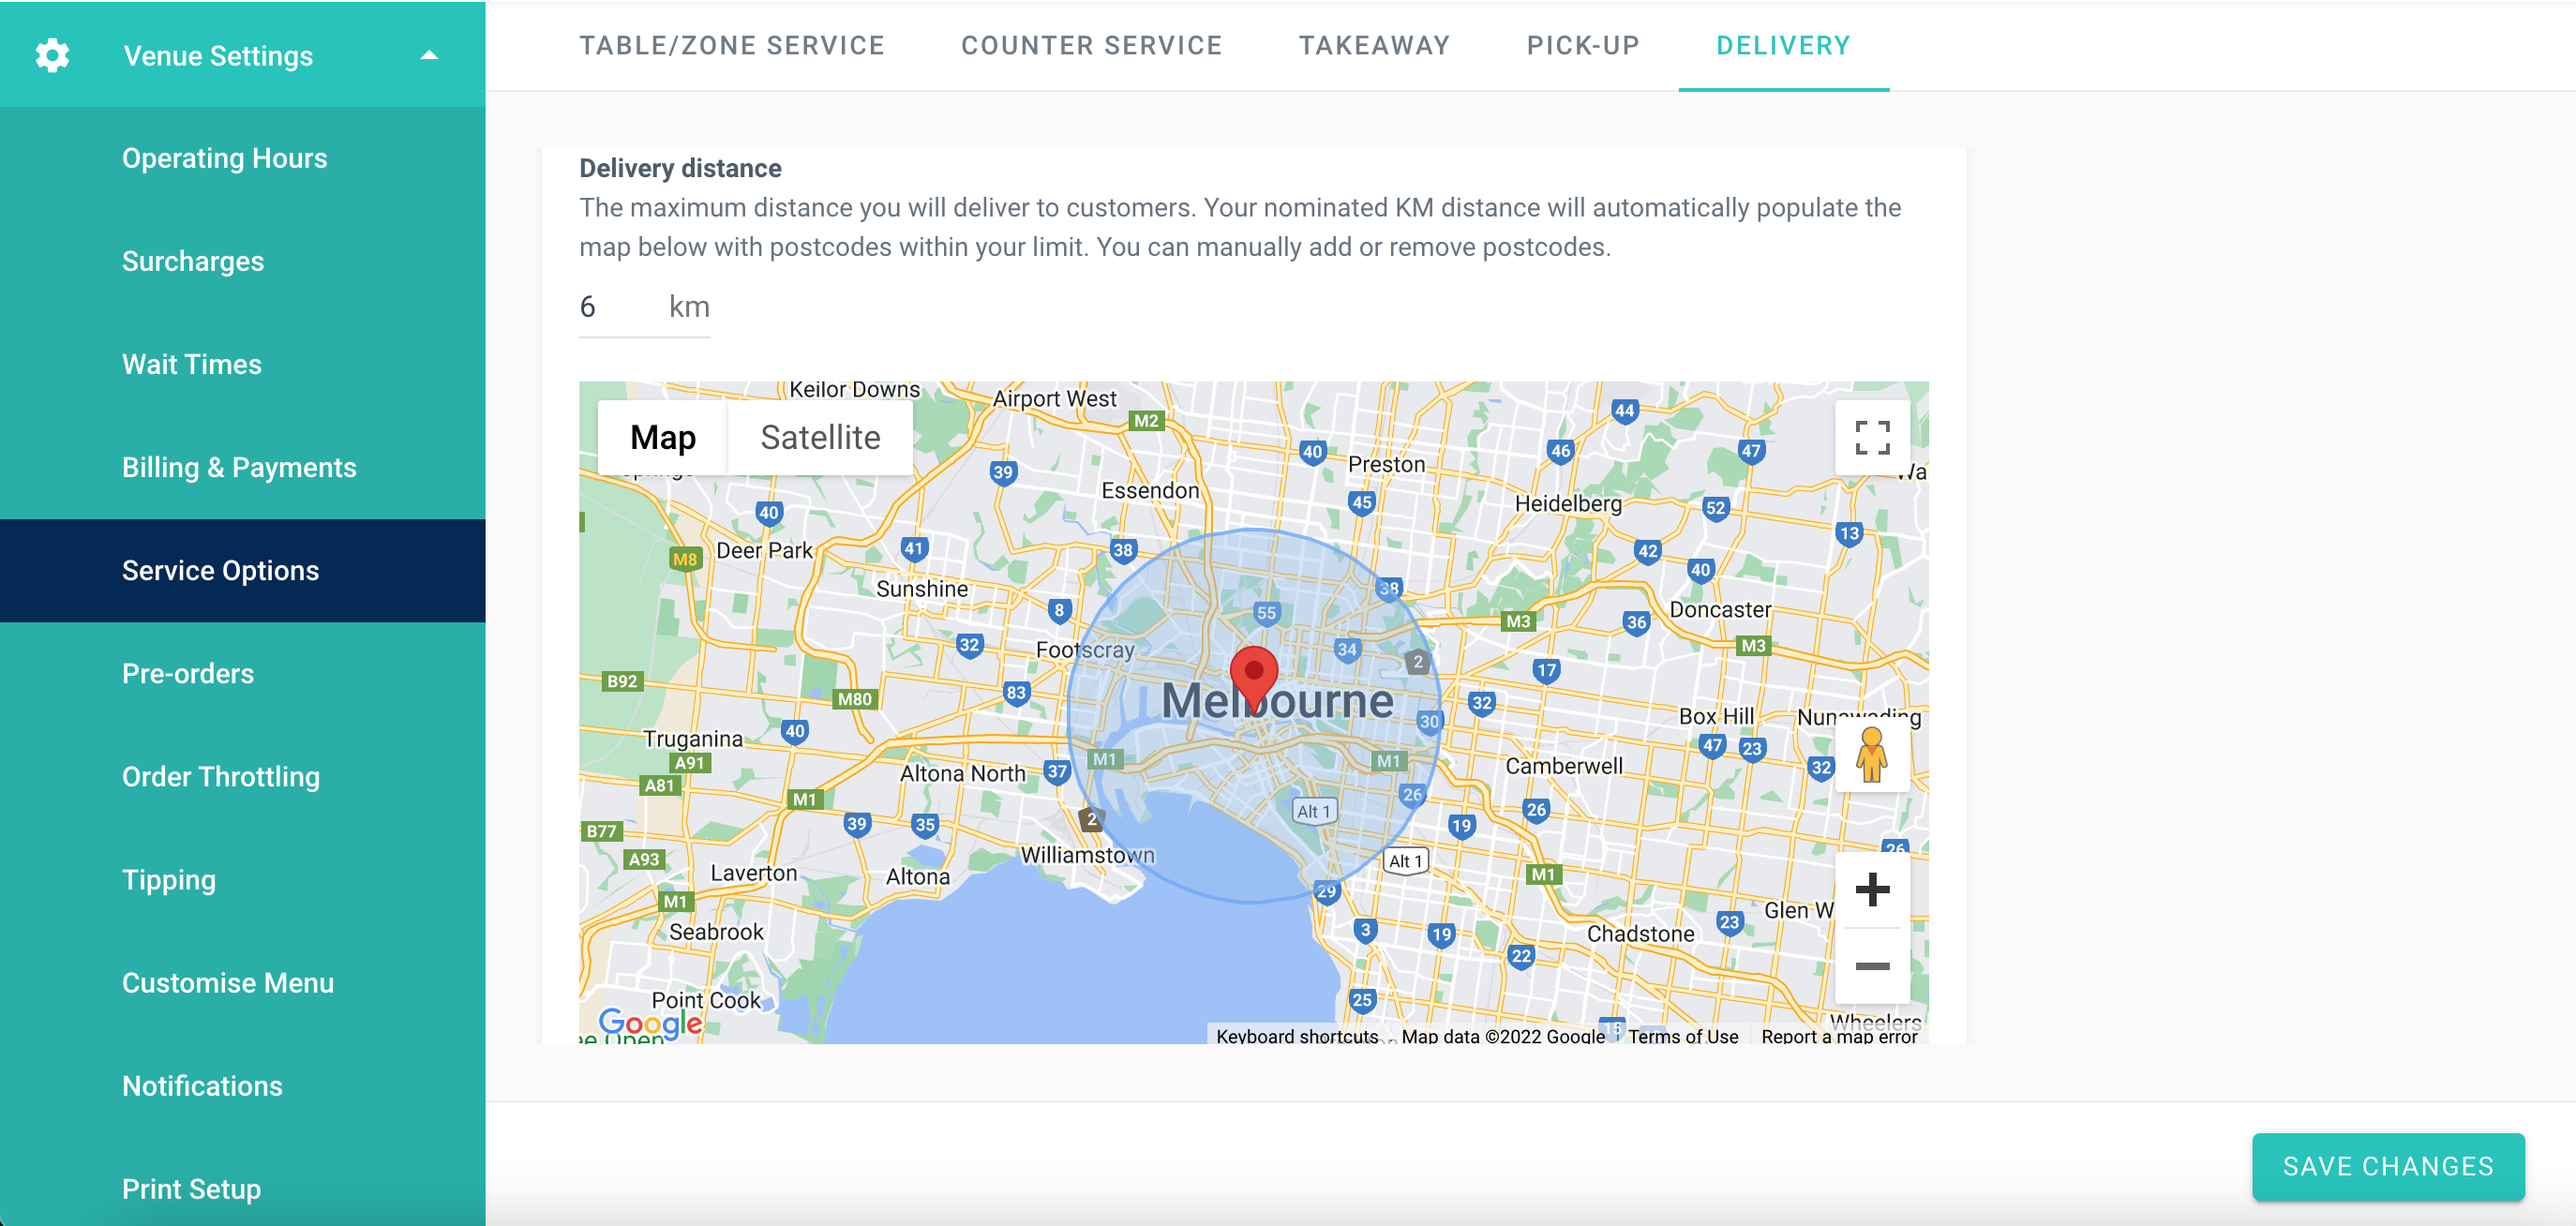Open the Pick-Up tab
The image size is (2576, 1226).
pyautogui.click(x=1583, y=45)
